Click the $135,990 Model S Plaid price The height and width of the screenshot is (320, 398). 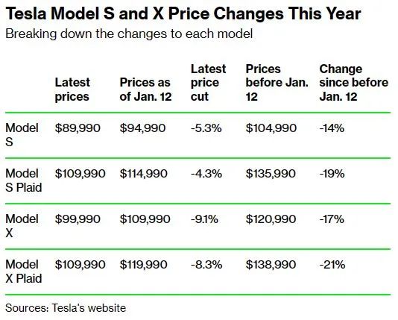[271, 174]
